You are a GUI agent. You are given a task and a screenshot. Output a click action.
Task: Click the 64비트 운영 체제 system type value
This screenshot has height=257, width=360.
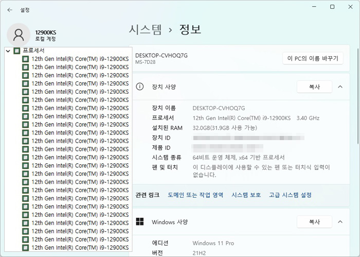(239, 158)
